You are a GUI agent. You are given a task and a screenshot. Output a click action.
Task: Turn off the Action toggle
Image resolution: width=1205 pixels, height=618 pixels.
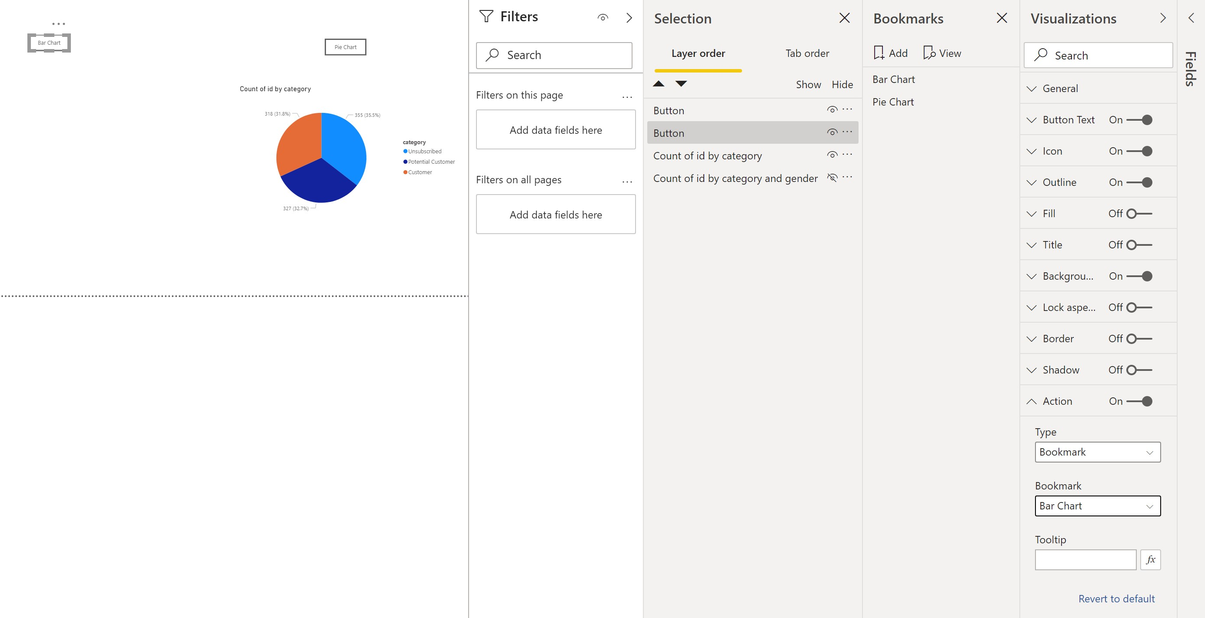[1139, 401]
